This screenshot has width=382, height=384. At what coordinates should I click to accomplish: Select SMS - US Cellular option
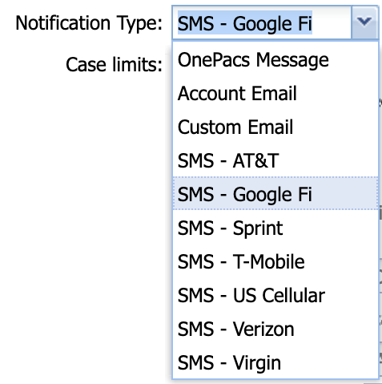275,295
